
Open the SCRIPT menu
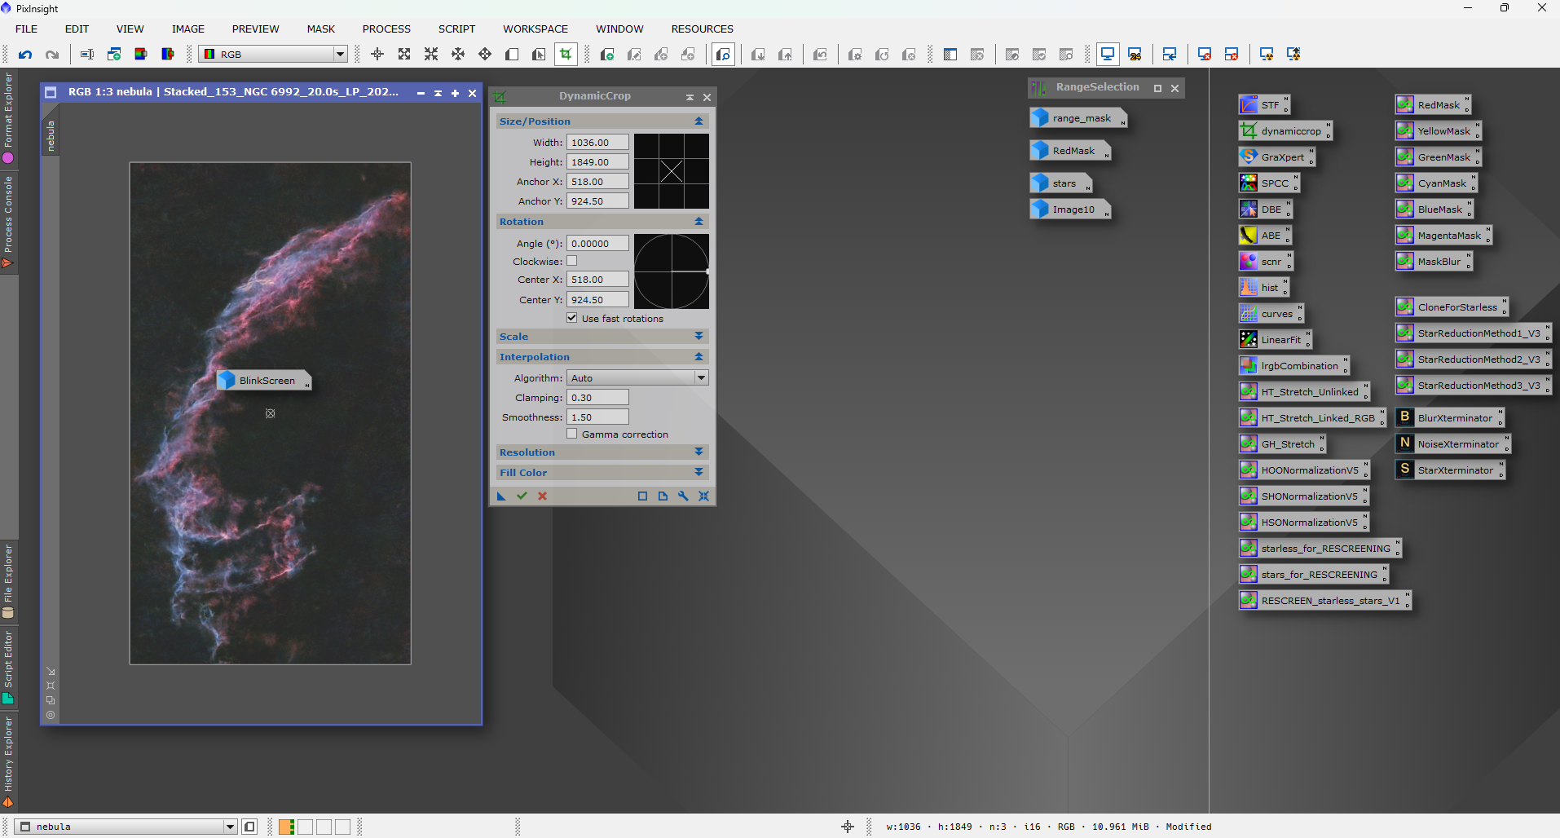coord(456,29)
